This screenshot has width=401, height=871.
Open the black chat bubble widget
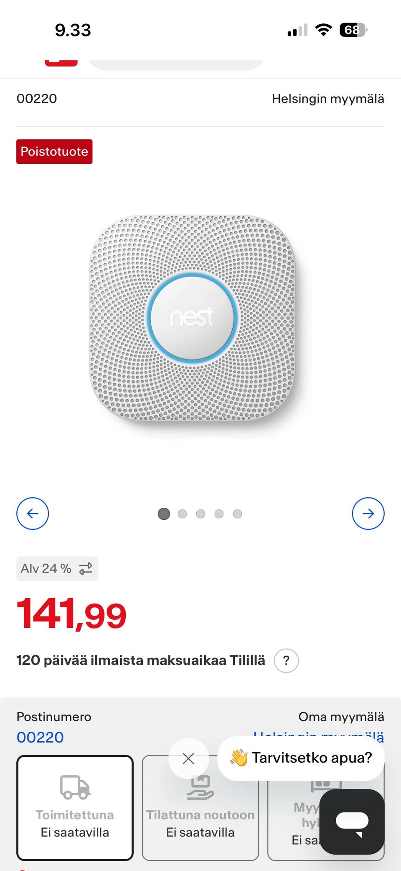pos(352,822)
